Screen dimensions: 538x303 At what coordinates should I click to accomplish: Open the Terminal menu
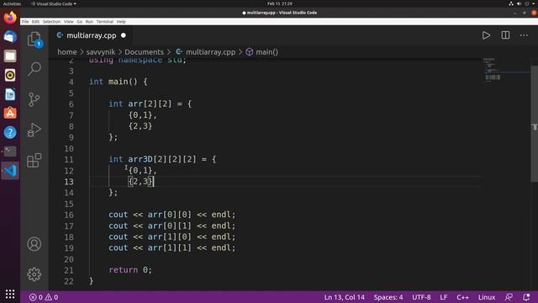point(104,22)
